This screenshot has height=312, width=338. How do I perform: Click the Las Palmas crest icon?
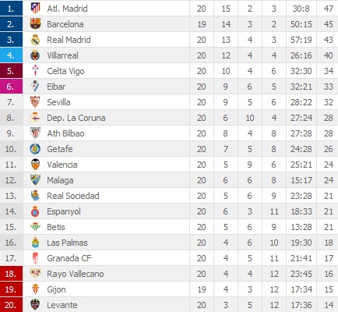click(35, 243)
